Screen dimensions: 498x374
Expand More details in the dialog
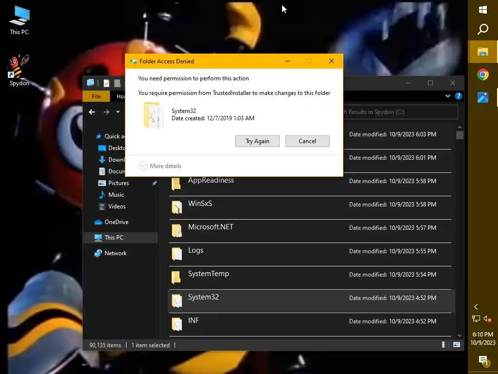click(x=160, y=166)
